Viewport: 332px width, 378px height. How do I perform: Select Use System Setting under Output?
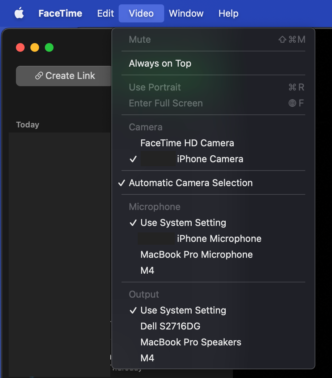(213, 310)
